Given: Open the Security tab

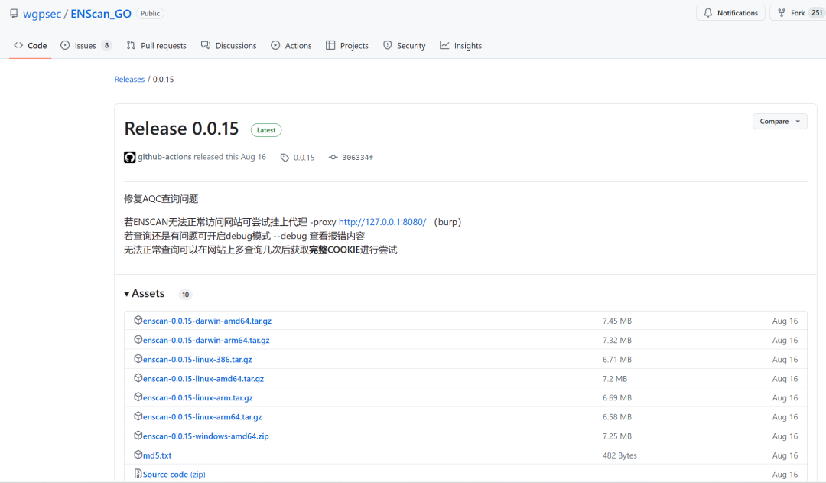Looking at the screenshot, I should pos(404,46).
